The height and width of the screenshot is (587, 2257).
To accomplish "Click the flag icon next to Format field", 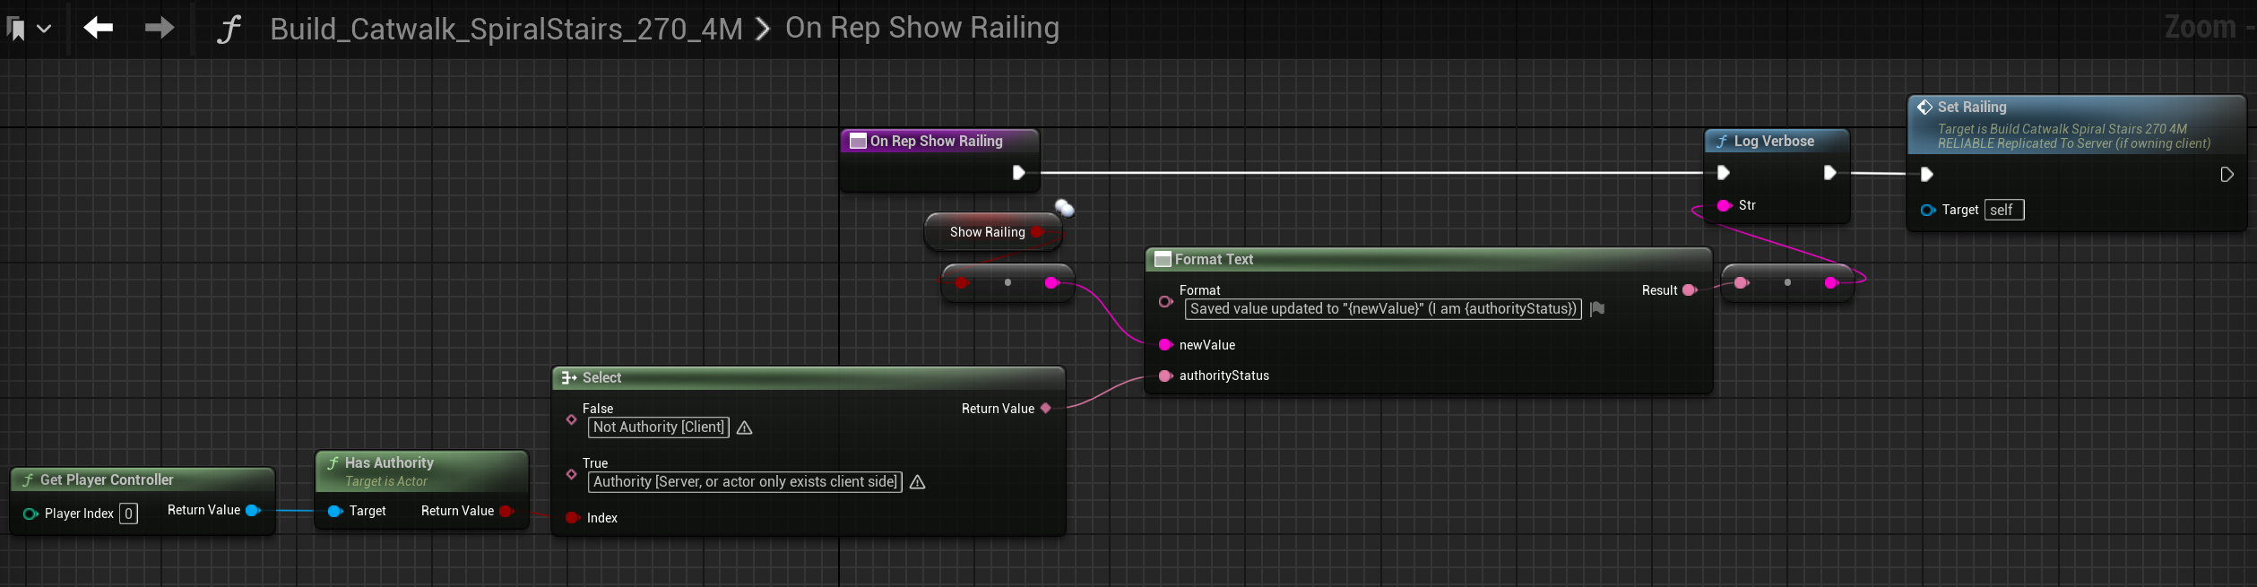I will pos(1596,308).
